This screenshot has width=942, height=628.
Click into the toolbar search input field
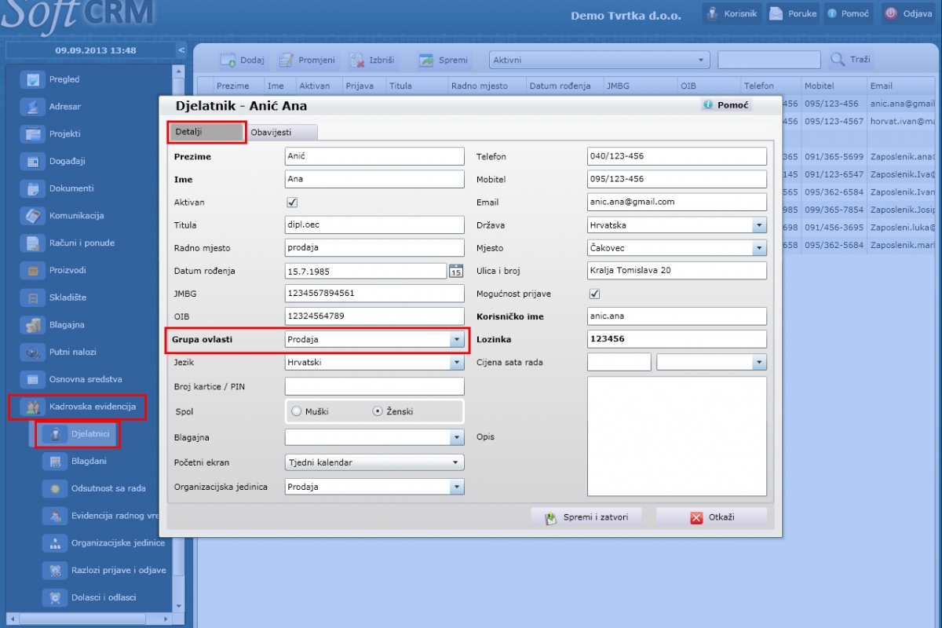(x=769, y=60)
